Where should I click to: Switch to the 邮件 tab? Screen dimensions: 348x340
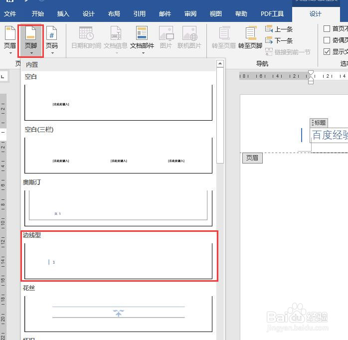click(x=165, y=14)
